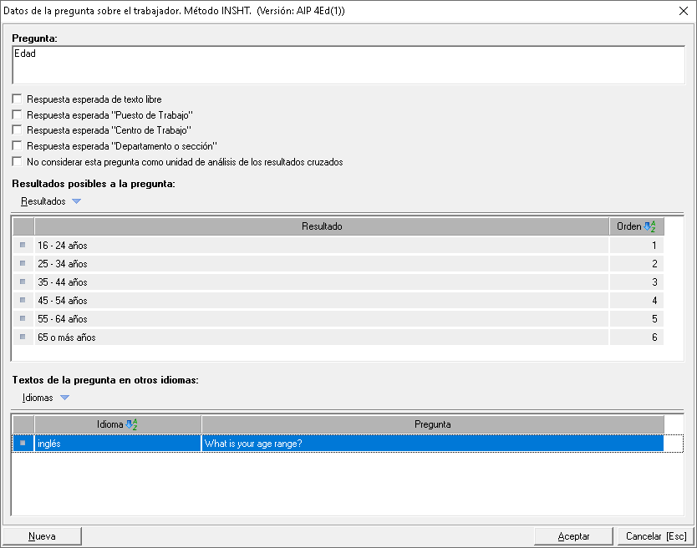Click into the Pregunta text field

(348, 65)
